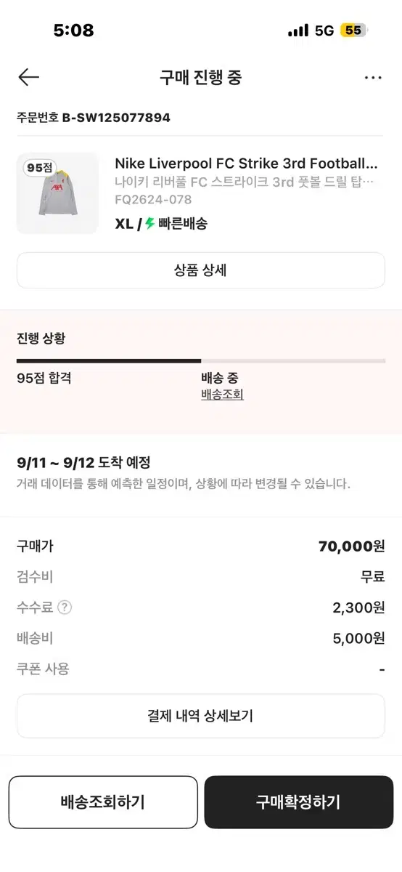
Task: Tap the 70,000원 purchase price
Action: click(352, 546)
